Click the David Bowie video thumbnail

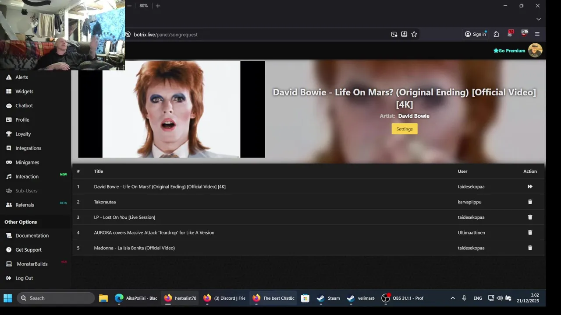click(x=171, y=109)
